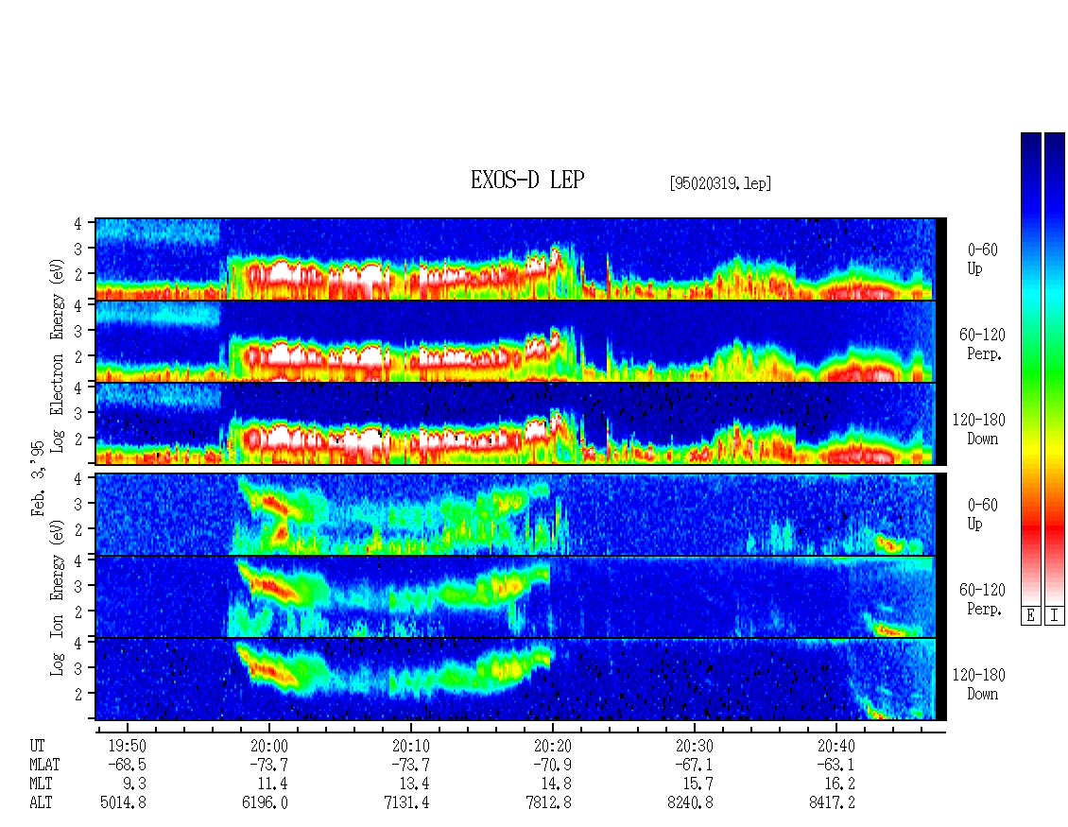Select the altitude value 7812.8
This screenshot has width=1068, height=827.
[548, 803]
